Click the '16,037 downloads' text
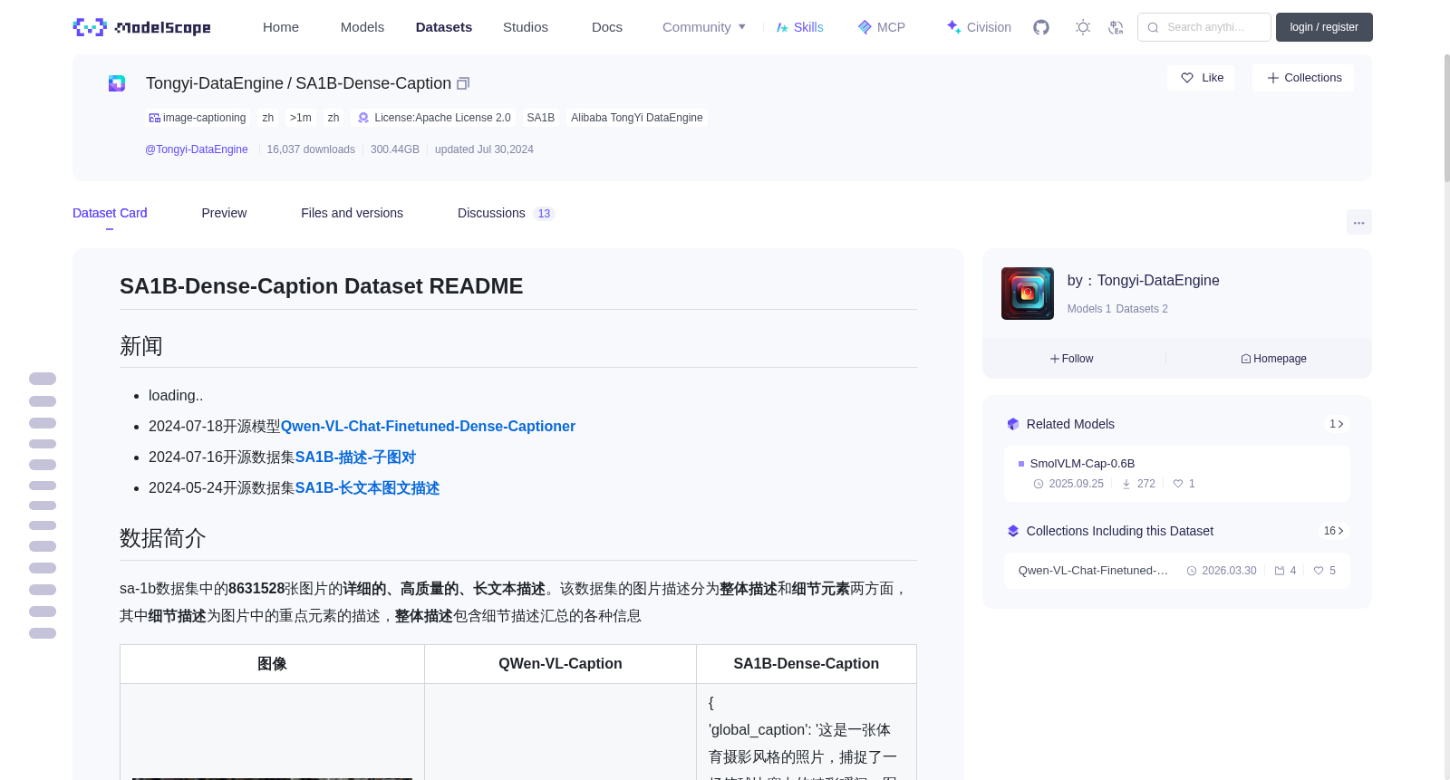Screen dimensions: 1450x780 pos(311,149)
